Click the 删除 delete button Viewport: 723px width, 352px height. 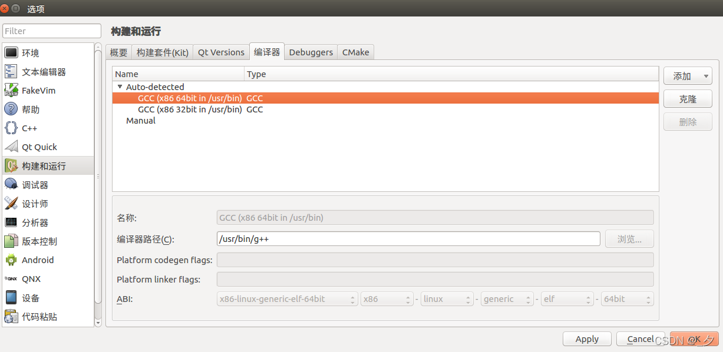[x=688, y=122]
